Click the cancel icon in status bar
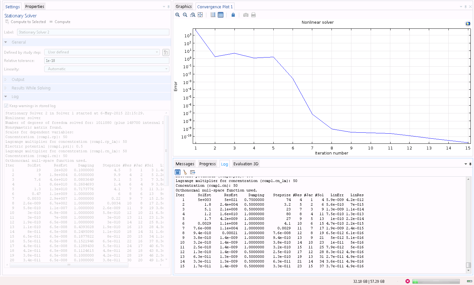474x285 pixels. 408,281
